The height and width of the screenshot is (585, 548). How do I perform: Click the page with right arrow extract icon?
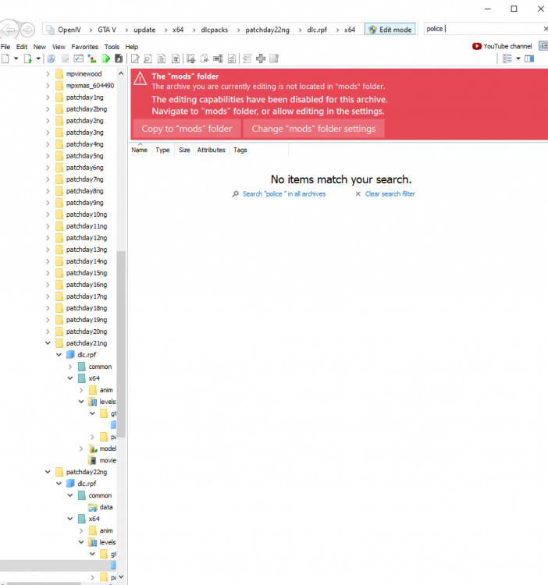[205, 58]
